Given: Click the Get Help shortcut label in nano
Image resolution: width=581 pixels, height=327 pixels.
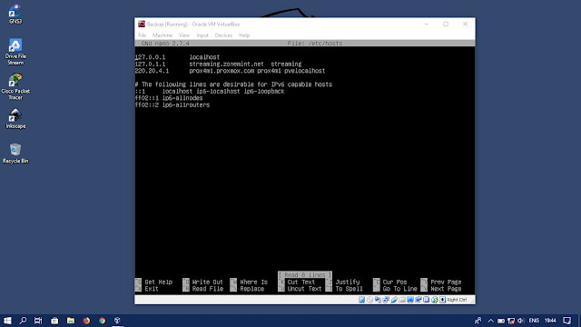Looking at the screenshot, I should [159, 282].
